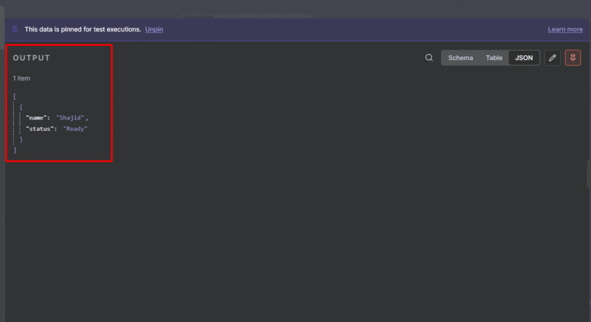The image size is (591, 322).
Task: Click the OUTPUT panel heading
Action: tap(32, 58)
